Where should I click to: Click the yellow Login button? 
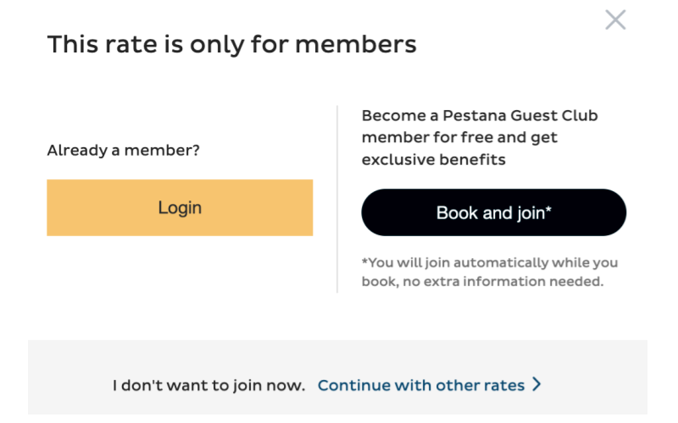pos(180,207)
